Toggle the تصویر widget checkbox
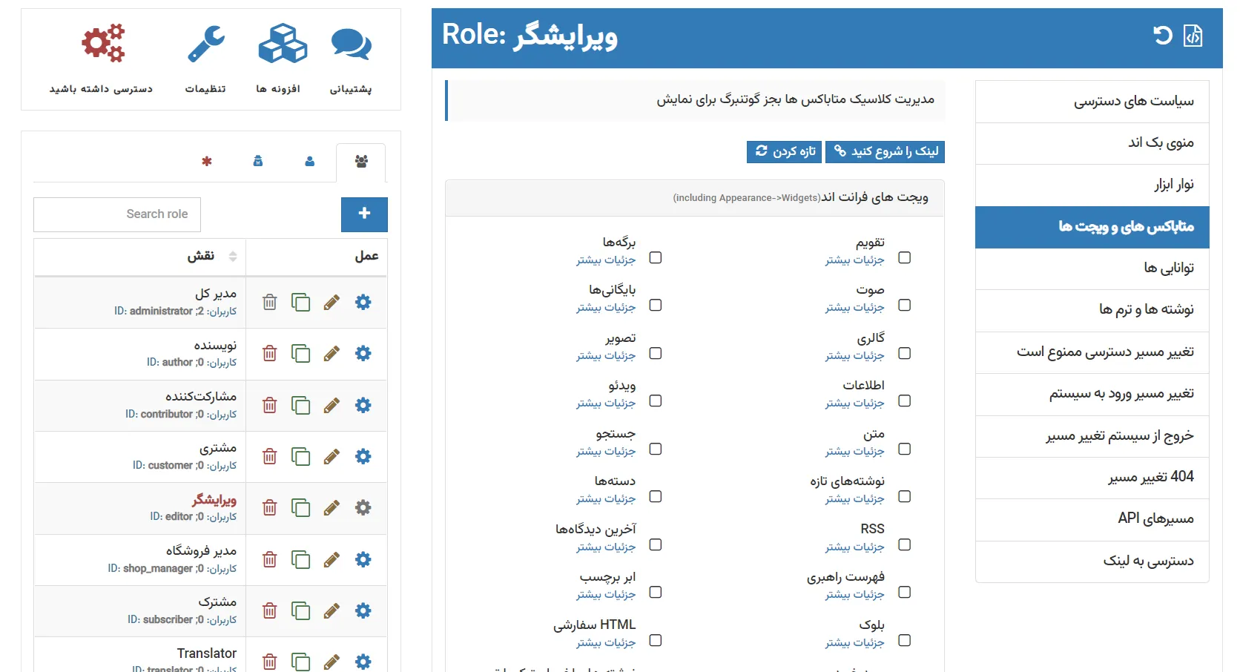Screen dimensions: 1240x672 656,353
